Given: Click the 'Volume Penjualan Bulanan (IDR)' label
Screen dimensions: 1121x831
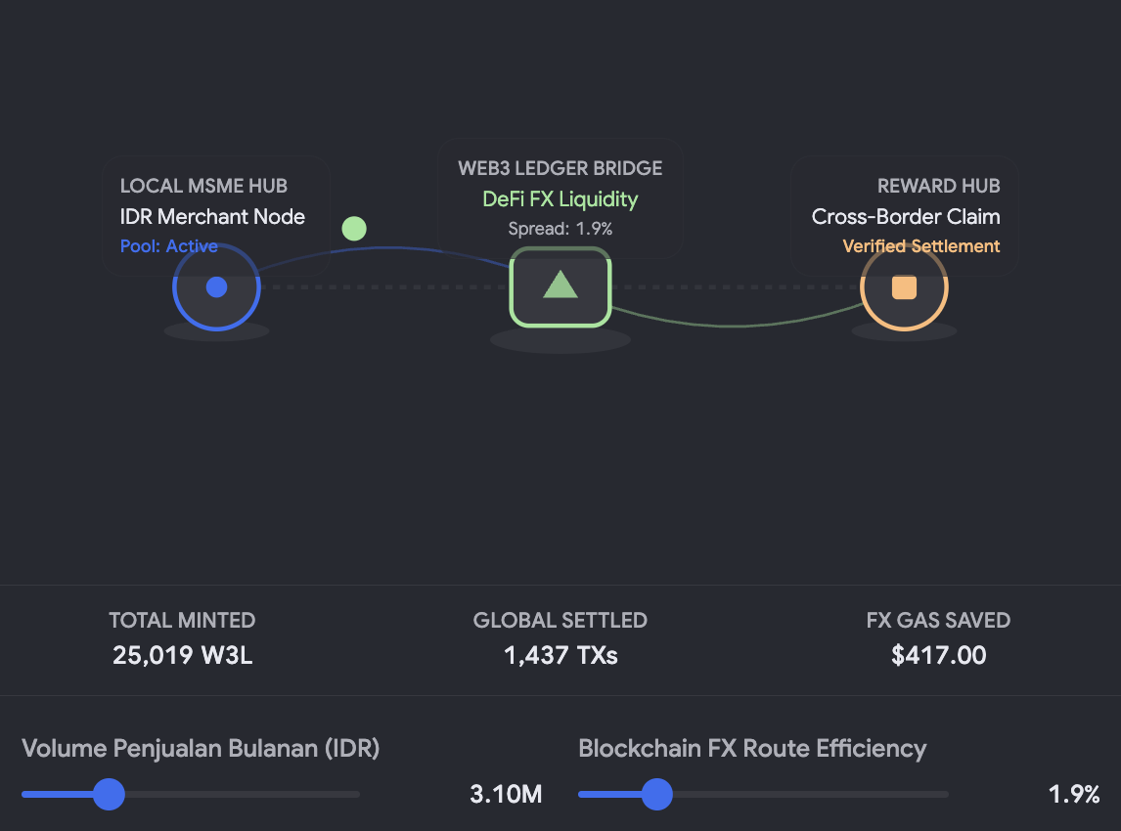Looking at the screenshot, I should 201,748.
